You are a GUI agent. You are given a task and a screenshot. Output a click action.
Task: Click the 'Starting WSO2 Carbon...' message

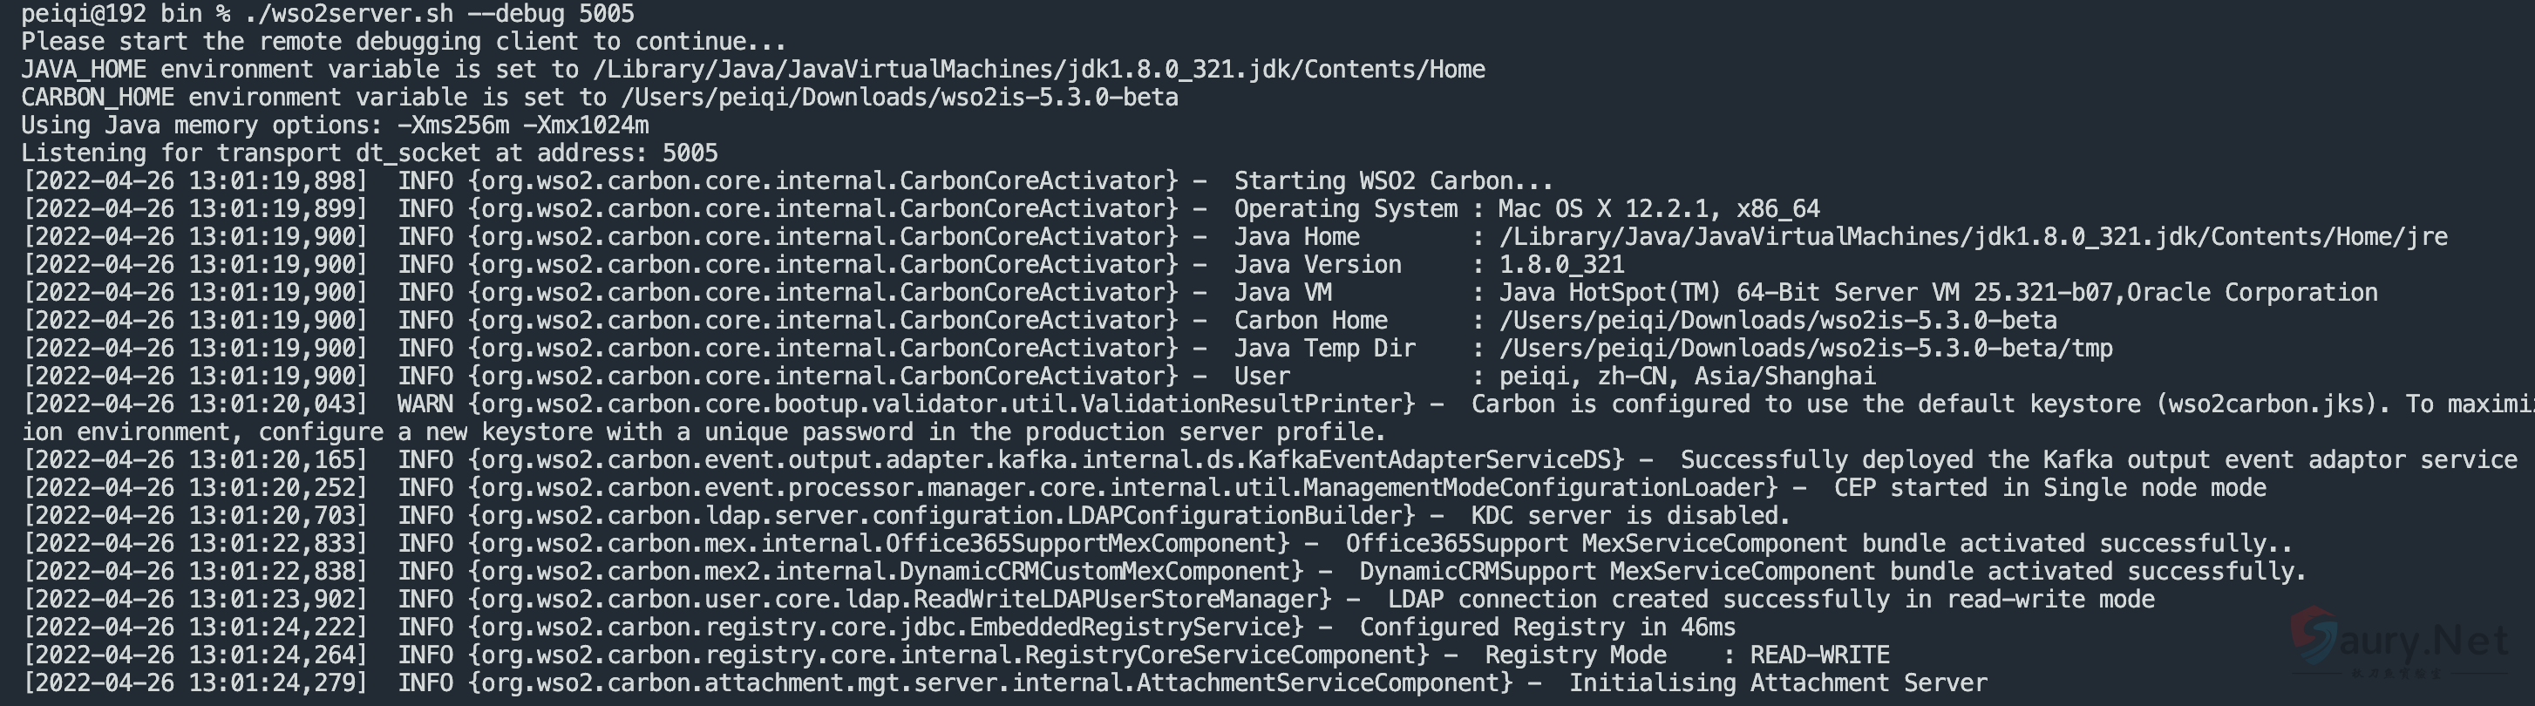[x=1392, y=181]
